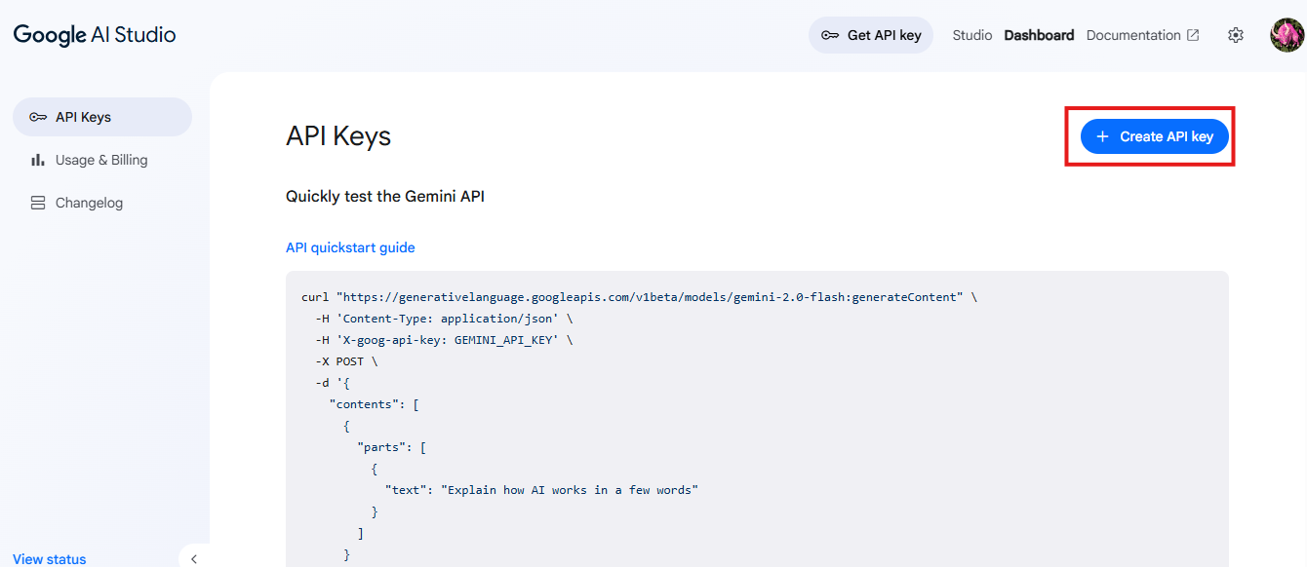The image size is (1307, 567).
Task: Click the Content-Type header line
Action: 445,319
